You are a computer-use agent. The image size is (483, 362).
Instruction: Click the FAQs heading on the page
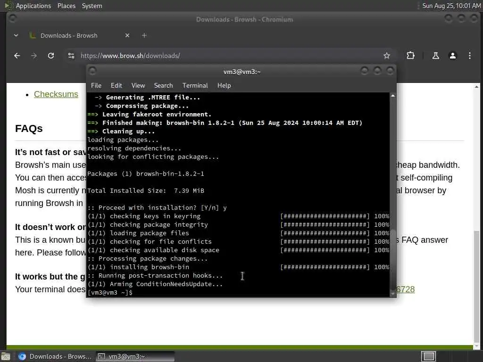[x=29, y=128]
